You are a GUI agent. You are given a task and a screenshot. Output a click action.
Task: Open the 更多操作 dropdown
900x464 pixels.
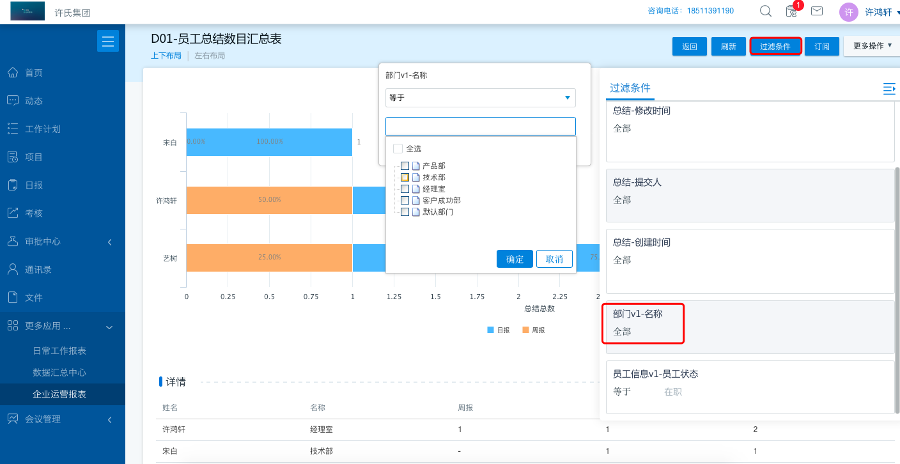pos(872,46)
